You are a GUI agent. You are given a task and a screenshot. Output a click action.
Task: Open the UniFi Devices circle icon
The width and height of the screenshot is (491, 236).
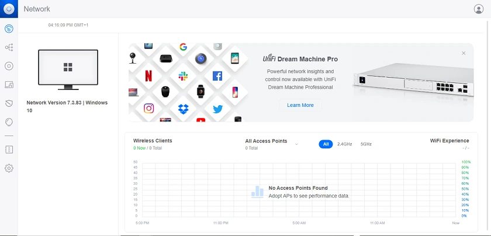pyautogui.click(x=9, y=66)
